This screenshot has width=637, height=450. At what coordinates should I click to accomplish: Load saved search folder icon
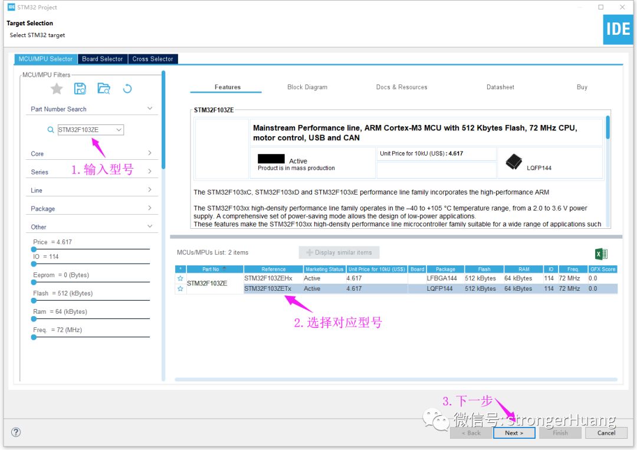point(104,88)
